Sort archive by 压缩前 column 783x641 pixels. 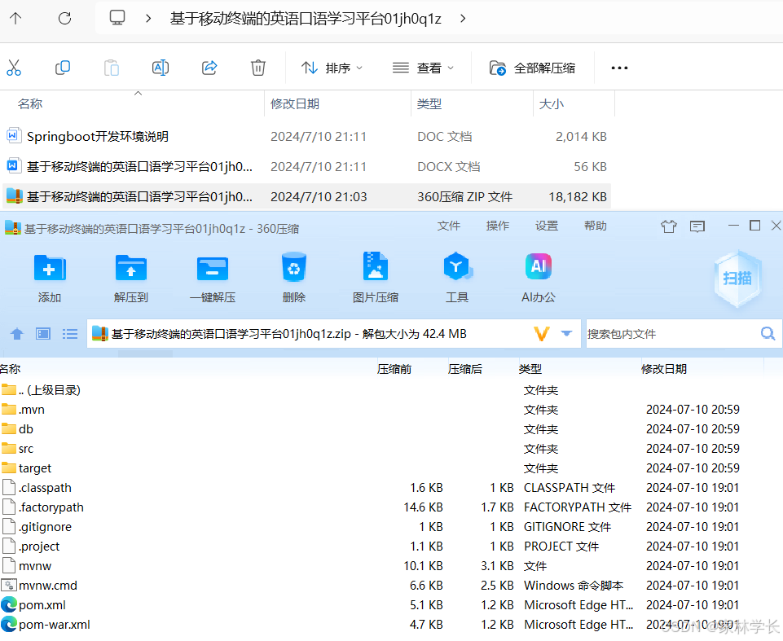pos(394,369)
